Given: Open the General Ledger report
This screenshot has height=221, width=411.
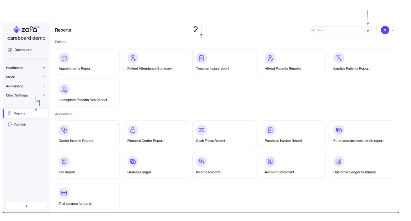Looking at the screenshot, I should coord(155,165).
